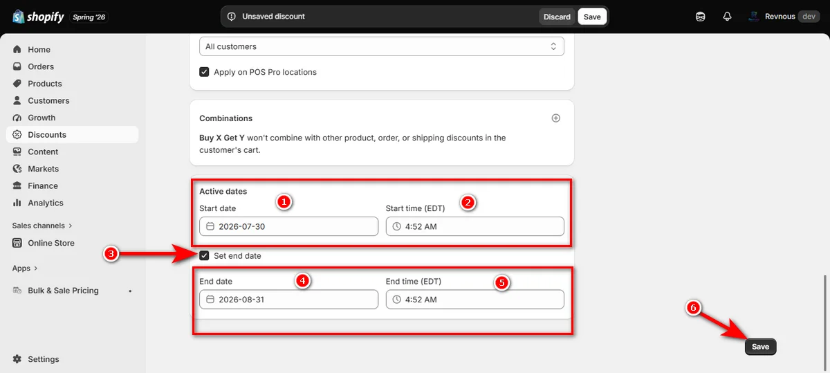The height and width of the screenshot is (373, 830).
Task: Click the Shopify logo
Action: point(39,17)
